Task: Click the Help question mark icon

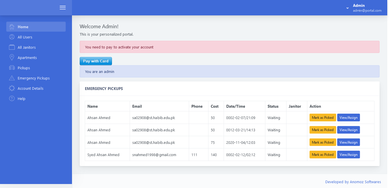Action: click(12, 99)
